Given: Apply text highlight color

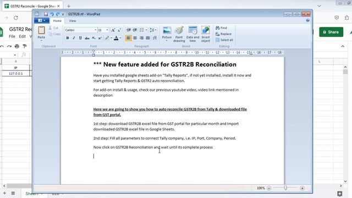Looking at the screenshot, I should coord(107,38).
